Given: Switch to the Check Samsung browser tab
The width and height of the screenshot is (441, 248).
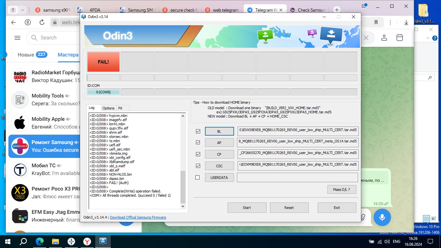Looking at the screenshot, I should tap(308, 10).
